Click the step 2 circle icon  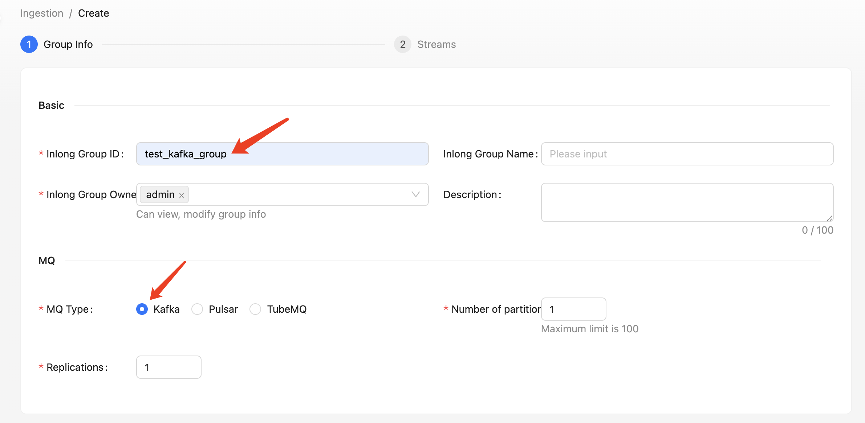402,44
